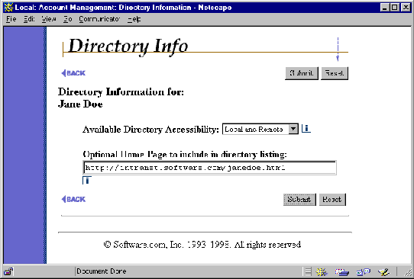Viewport: 414px width, 279px height.
Task: Minimize the Netscape window
Action: pos(385,8)
